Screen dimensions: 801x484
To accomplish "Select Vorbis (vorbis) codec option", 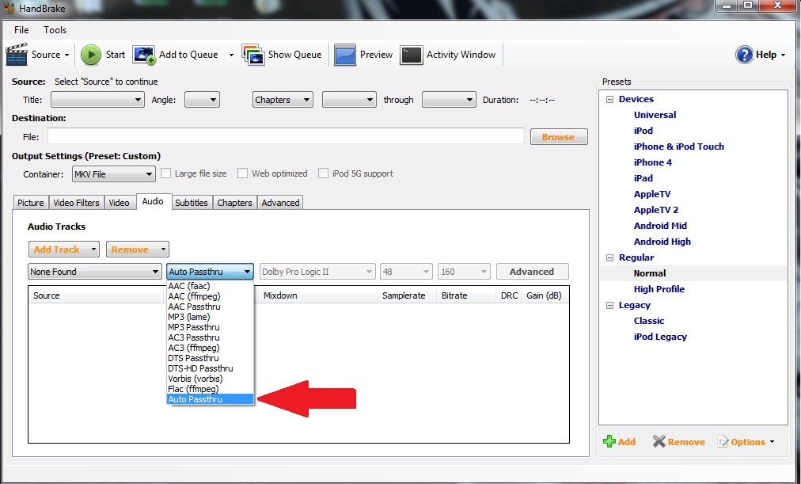I will (x=210, y=379).
